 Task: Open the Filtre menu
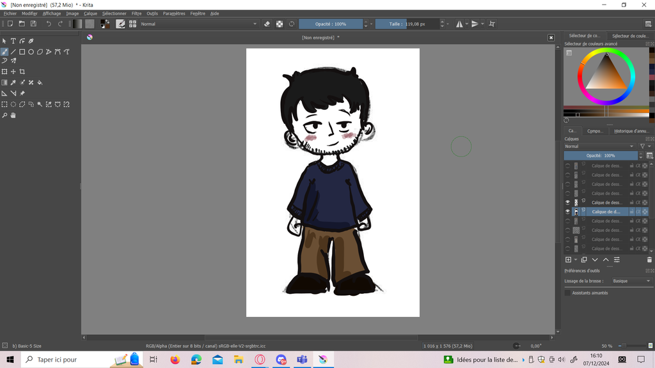tap(136, 13)
